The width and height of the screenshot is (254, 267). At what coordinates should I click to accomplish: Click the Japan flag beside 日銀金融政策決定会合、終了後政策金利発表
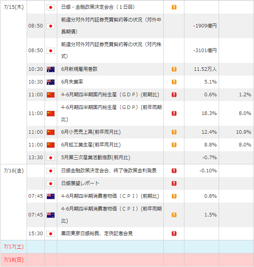(x=51, y=171)
